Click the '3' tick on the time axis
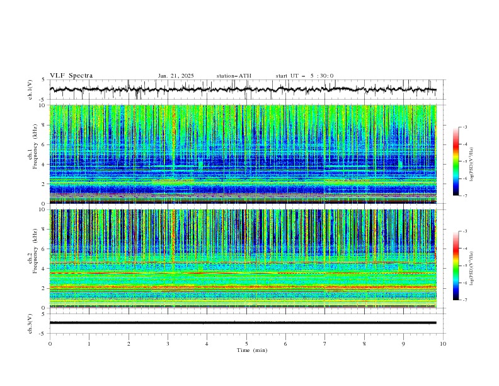 (x=168, y=344)
